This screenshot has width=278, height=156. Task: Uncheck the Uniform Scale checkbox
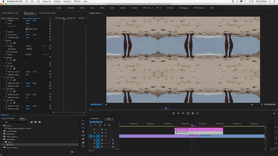[x=27, y=29]
